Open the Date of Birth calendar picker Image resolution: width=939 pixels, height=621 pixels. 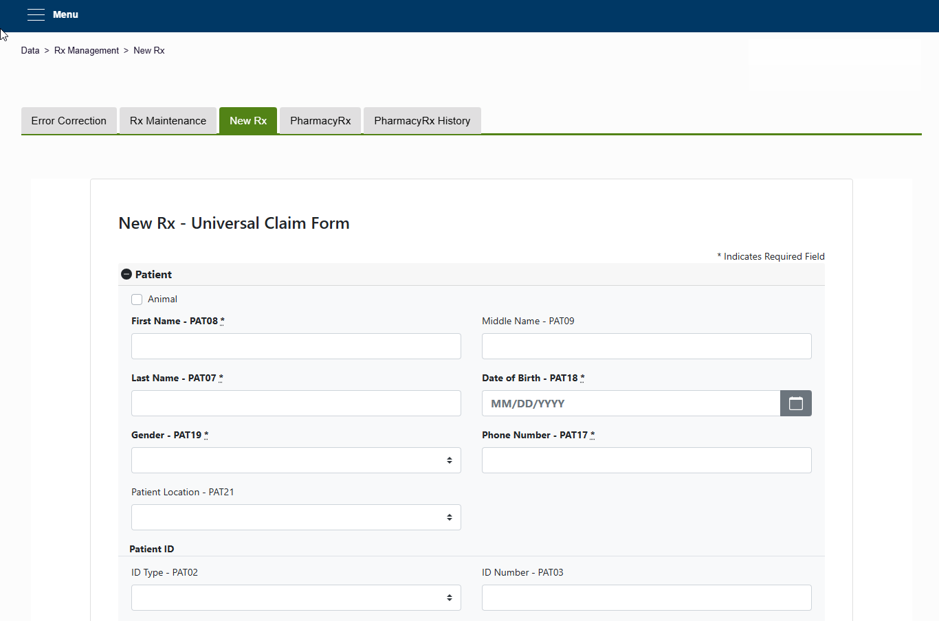click(x=796, y=403)
